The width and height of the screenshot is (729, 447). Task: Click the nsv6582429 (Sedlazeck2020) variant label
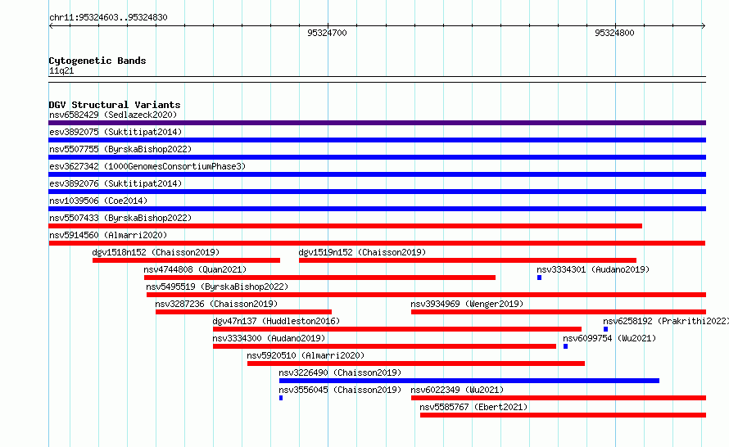pyautogui.click(x=113, y=115)
